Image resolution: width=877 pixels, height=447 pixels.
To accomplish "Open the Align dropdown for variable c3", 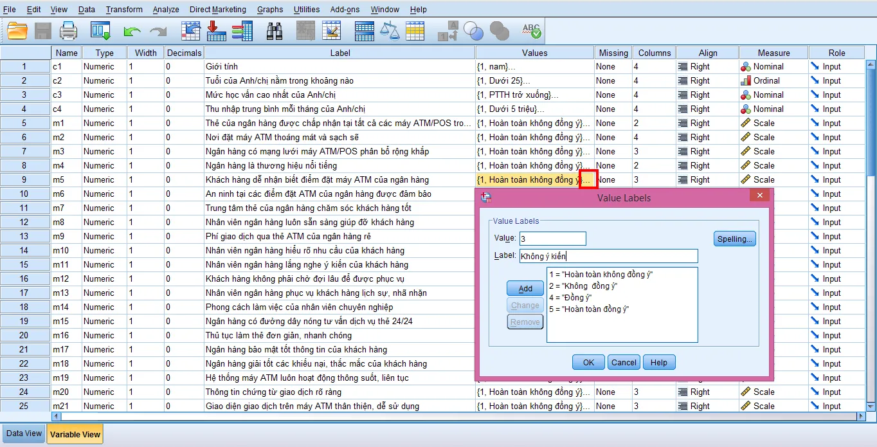I will 706,95.
